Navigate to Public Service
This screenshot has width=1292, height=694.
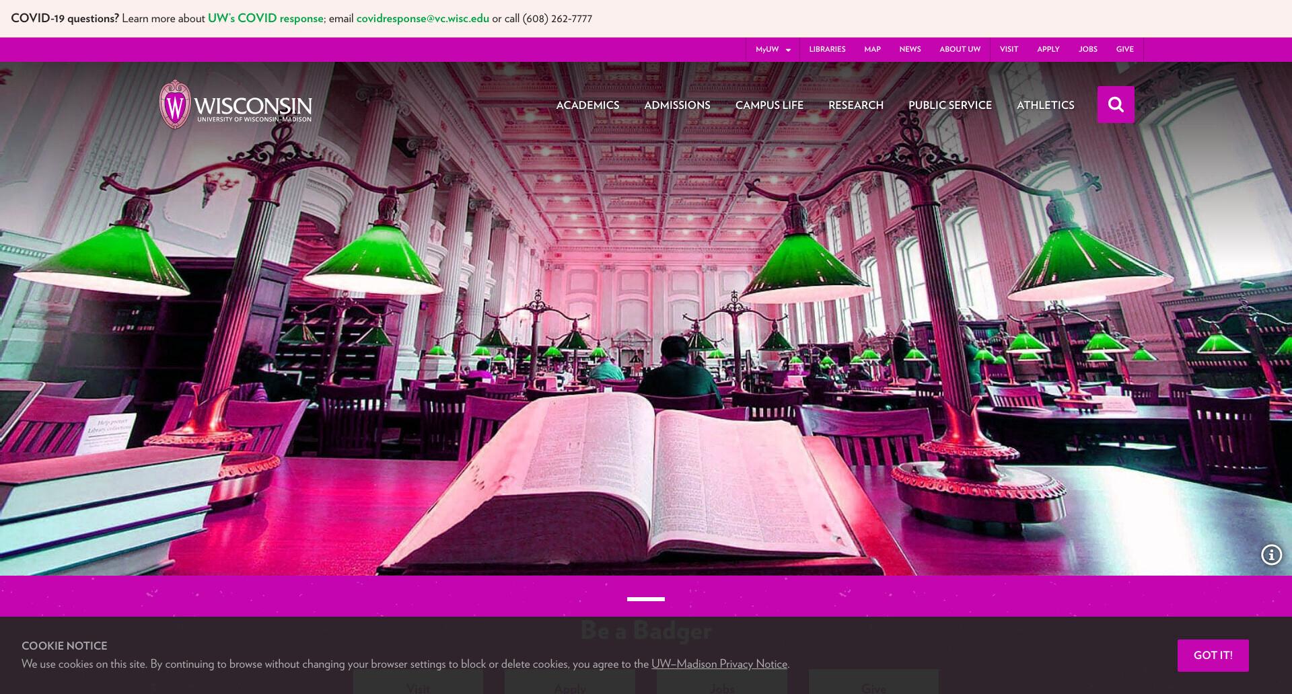click(950, 105)
